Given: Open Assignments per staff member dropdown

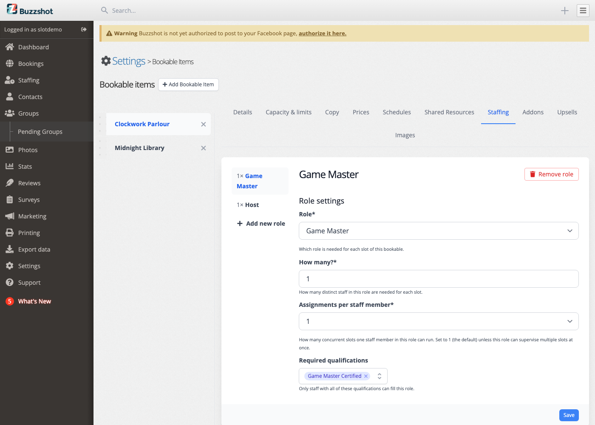Looking at the screenshot, I should [439, 321].
